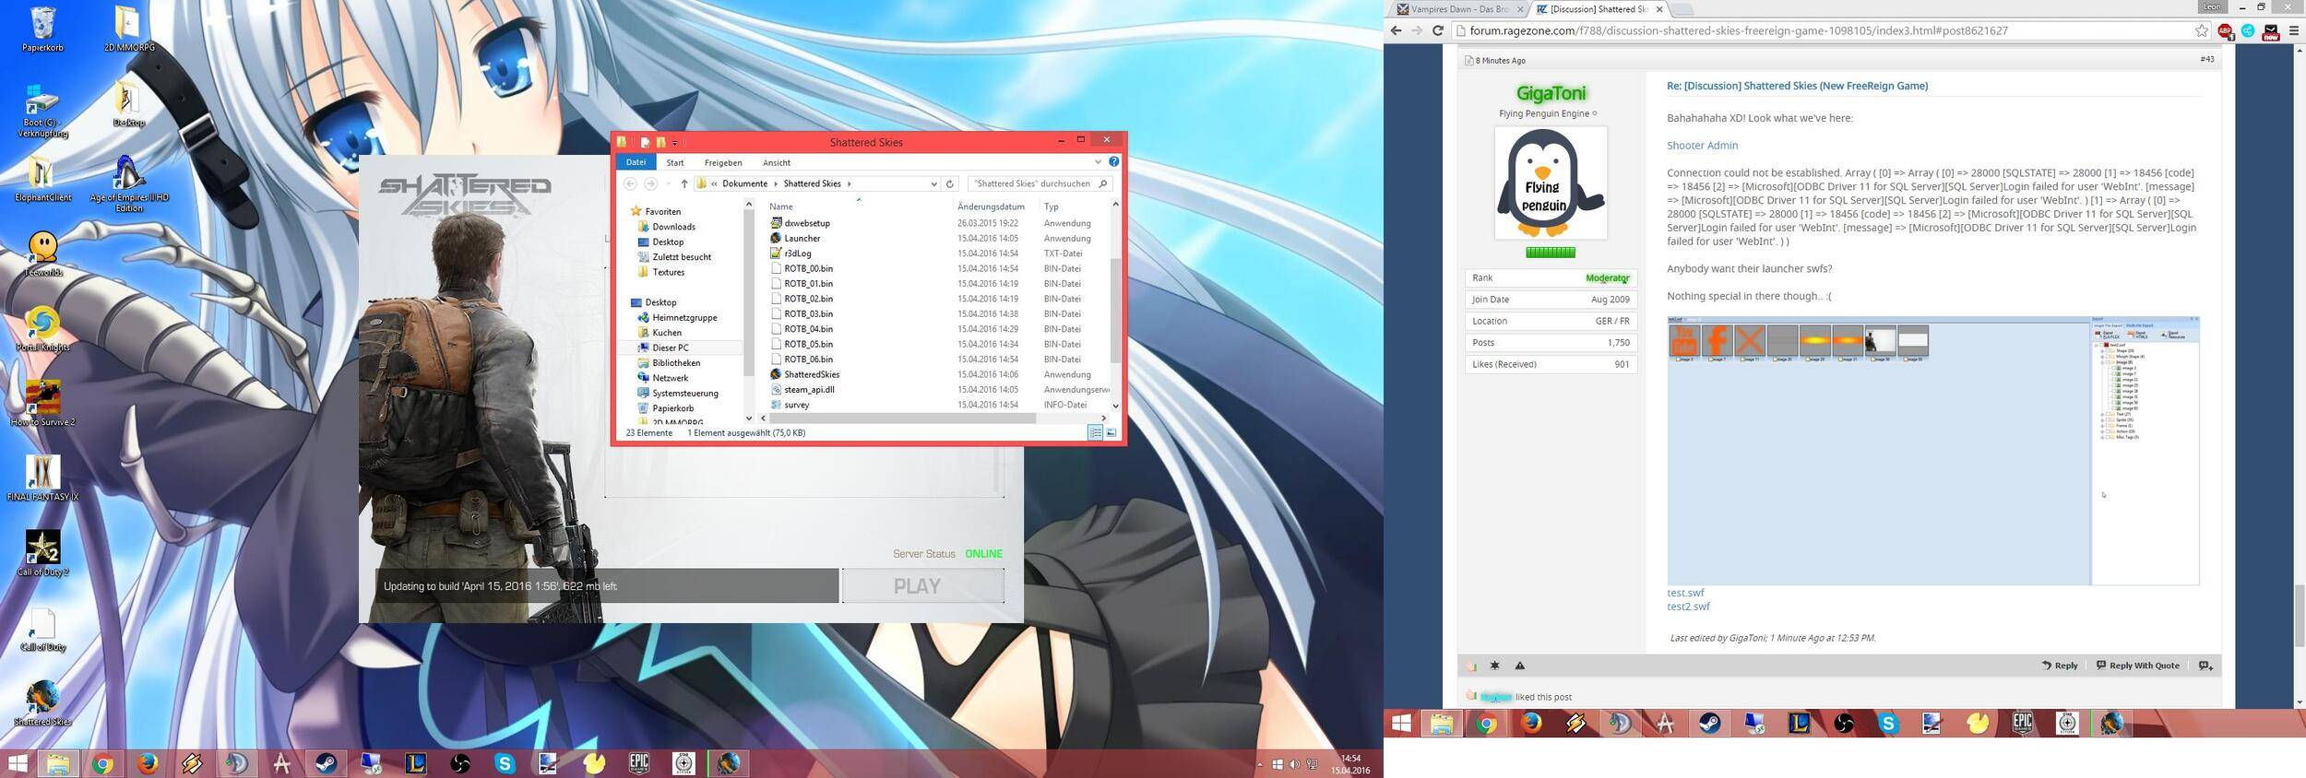Select the Launcher file in Explorer
The width and height of the screenshot is (2306, 778).
point(802,239)
